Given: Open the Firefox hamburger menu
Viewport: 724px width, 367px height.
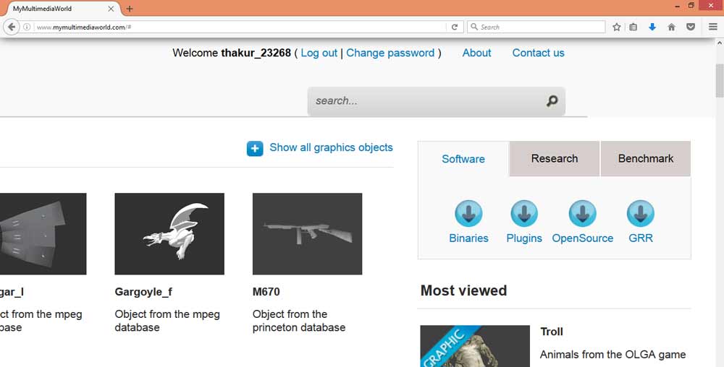Looking at the screenshot, I should pos(713,27).
